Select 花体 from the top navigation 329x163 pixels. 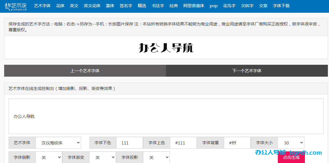(x=60, y=6)
